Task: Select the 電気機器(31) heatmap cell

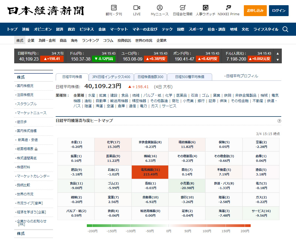Action: 150,172
